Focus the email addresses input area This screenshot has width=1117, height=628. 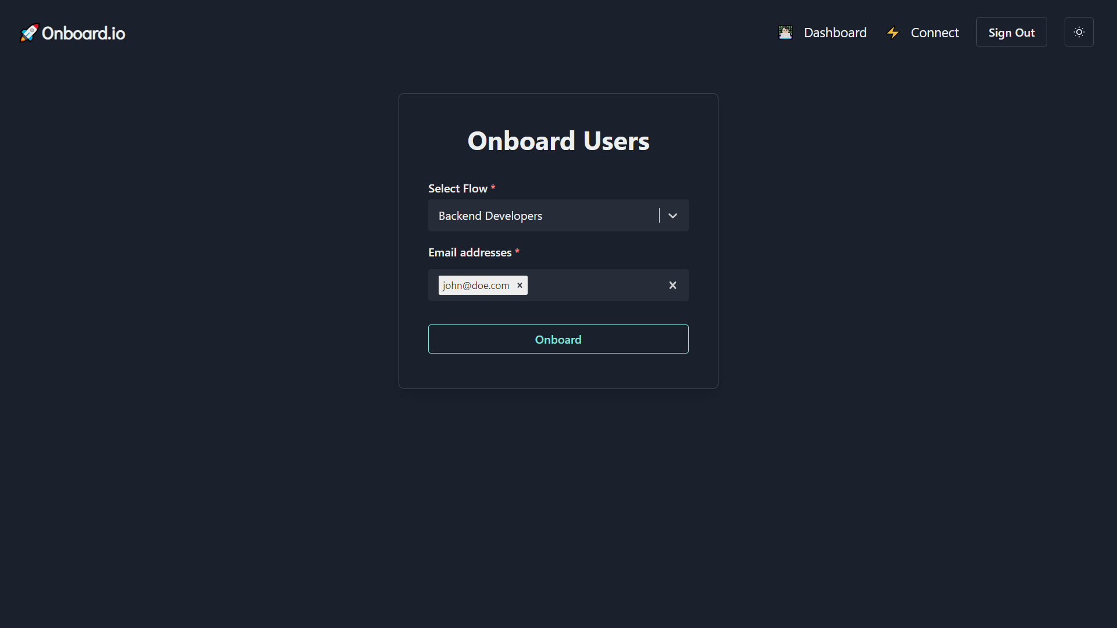[x=593, y=286]
